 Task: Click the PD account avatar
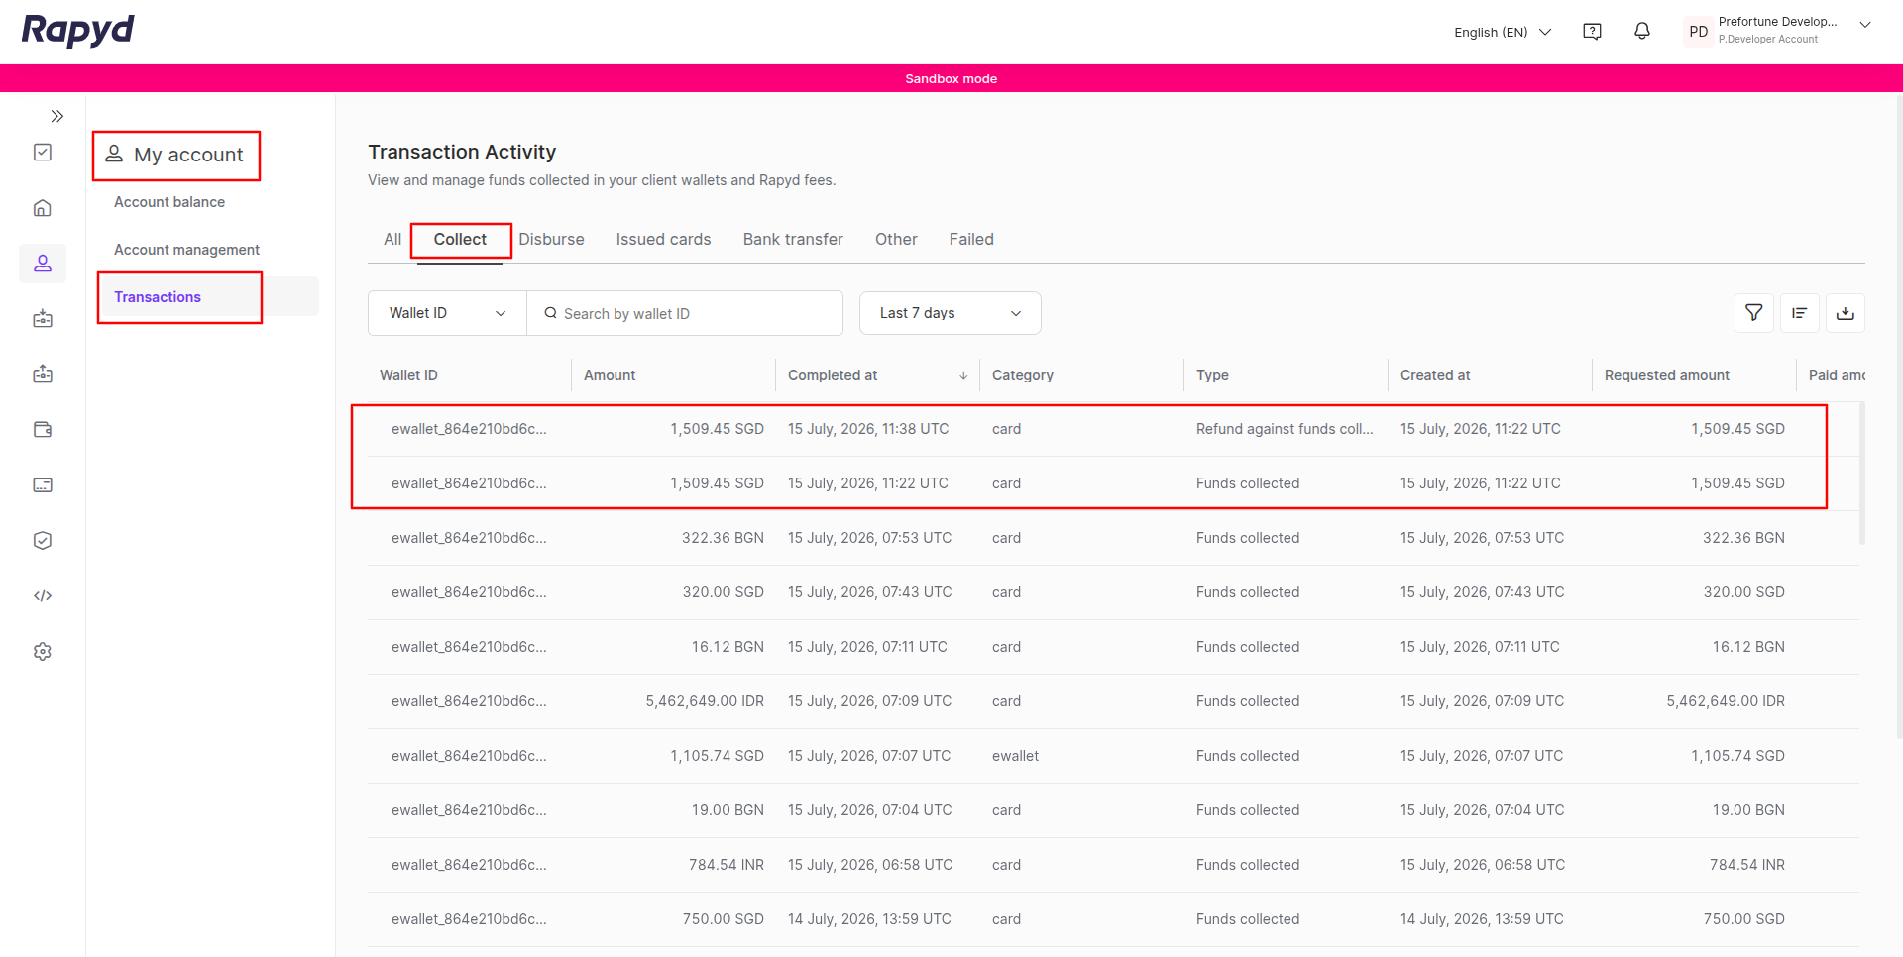(1699, 32)
